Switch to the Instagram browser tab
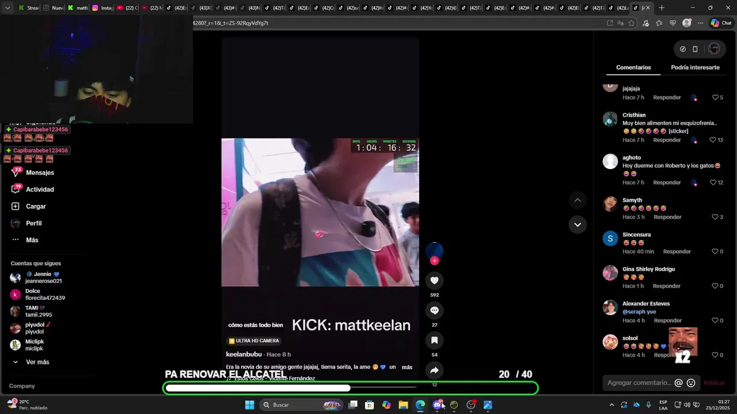The width and height of the screenshot is (737, 414). 102,8
